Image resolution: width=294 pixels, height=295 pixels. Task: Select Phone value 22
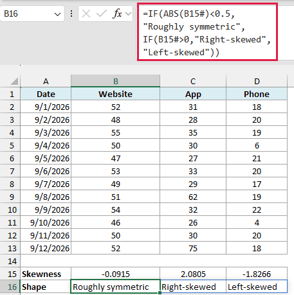[257, 210]
